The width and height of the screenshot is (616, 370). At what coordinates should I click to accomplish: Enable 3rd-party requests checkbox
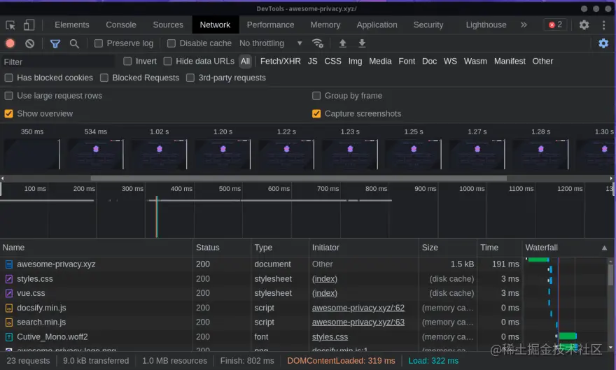[x=190, y=78]
